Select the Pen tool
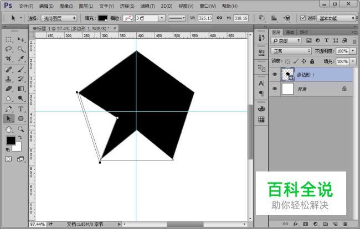The height and width of the screenshot is (229, 360). (x=9, y=109)
